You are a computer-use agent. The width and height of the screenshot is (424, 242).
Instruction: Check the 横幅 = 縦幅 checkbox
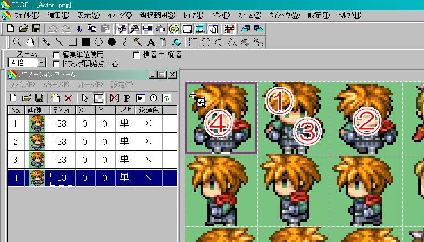click(x=136, y=55)
